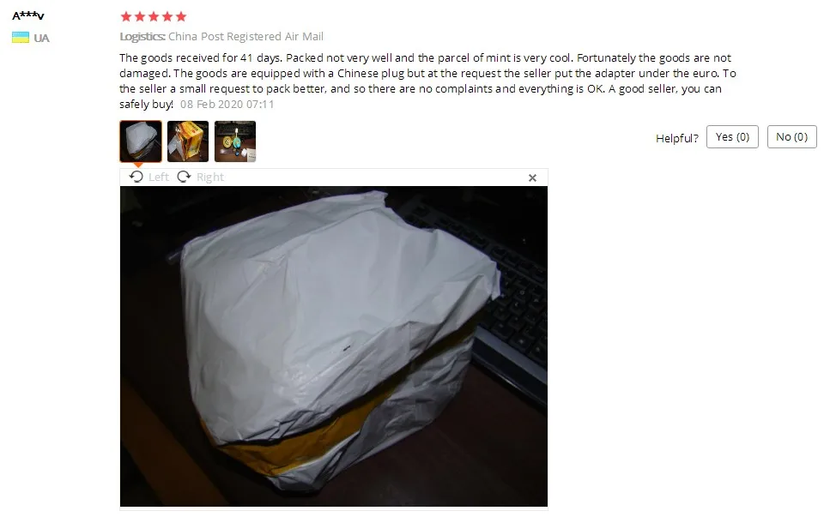
Task: Click the rotate right arrow icon
Action: tap(184, 177)
